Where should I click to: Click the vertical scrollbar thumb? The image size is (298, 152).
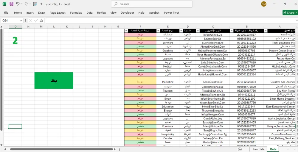pyautogui.click(x=1, y=80)
